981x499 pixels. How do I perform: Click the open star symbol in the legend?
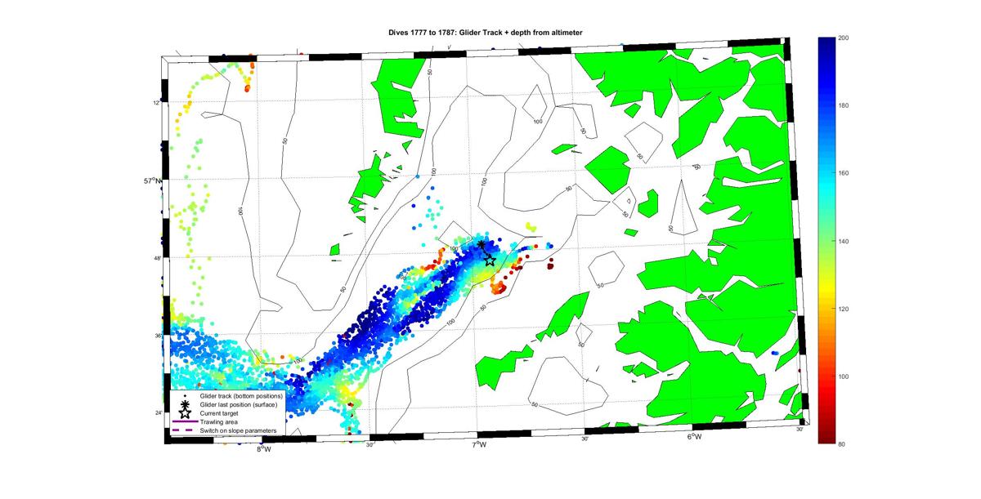pos(185,413)
